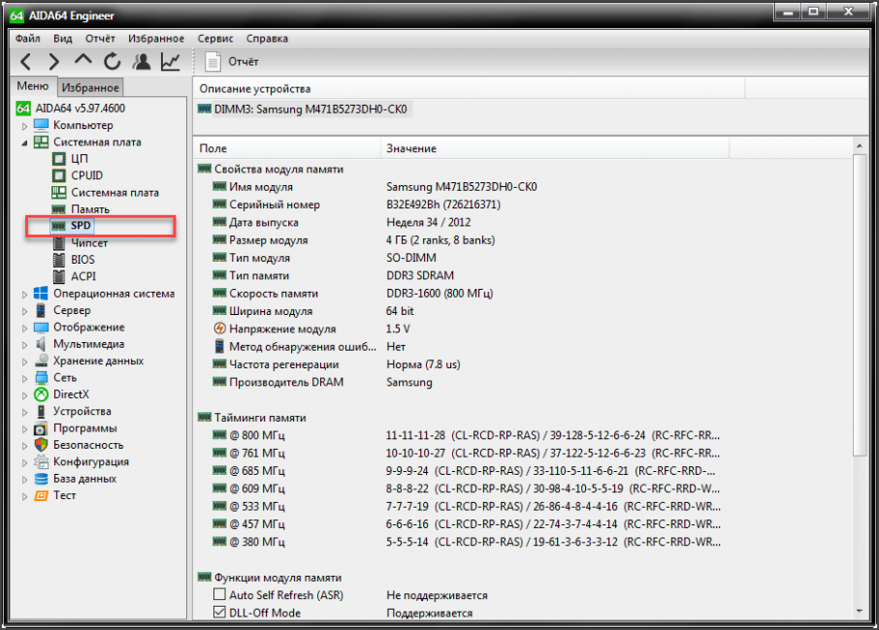Select the DirectX item in tree

coord(71,394)
